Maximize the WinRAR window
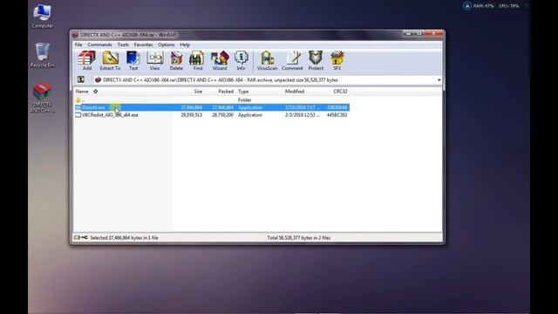The height and width of the screenshot is (314, 558). [418, 33]
